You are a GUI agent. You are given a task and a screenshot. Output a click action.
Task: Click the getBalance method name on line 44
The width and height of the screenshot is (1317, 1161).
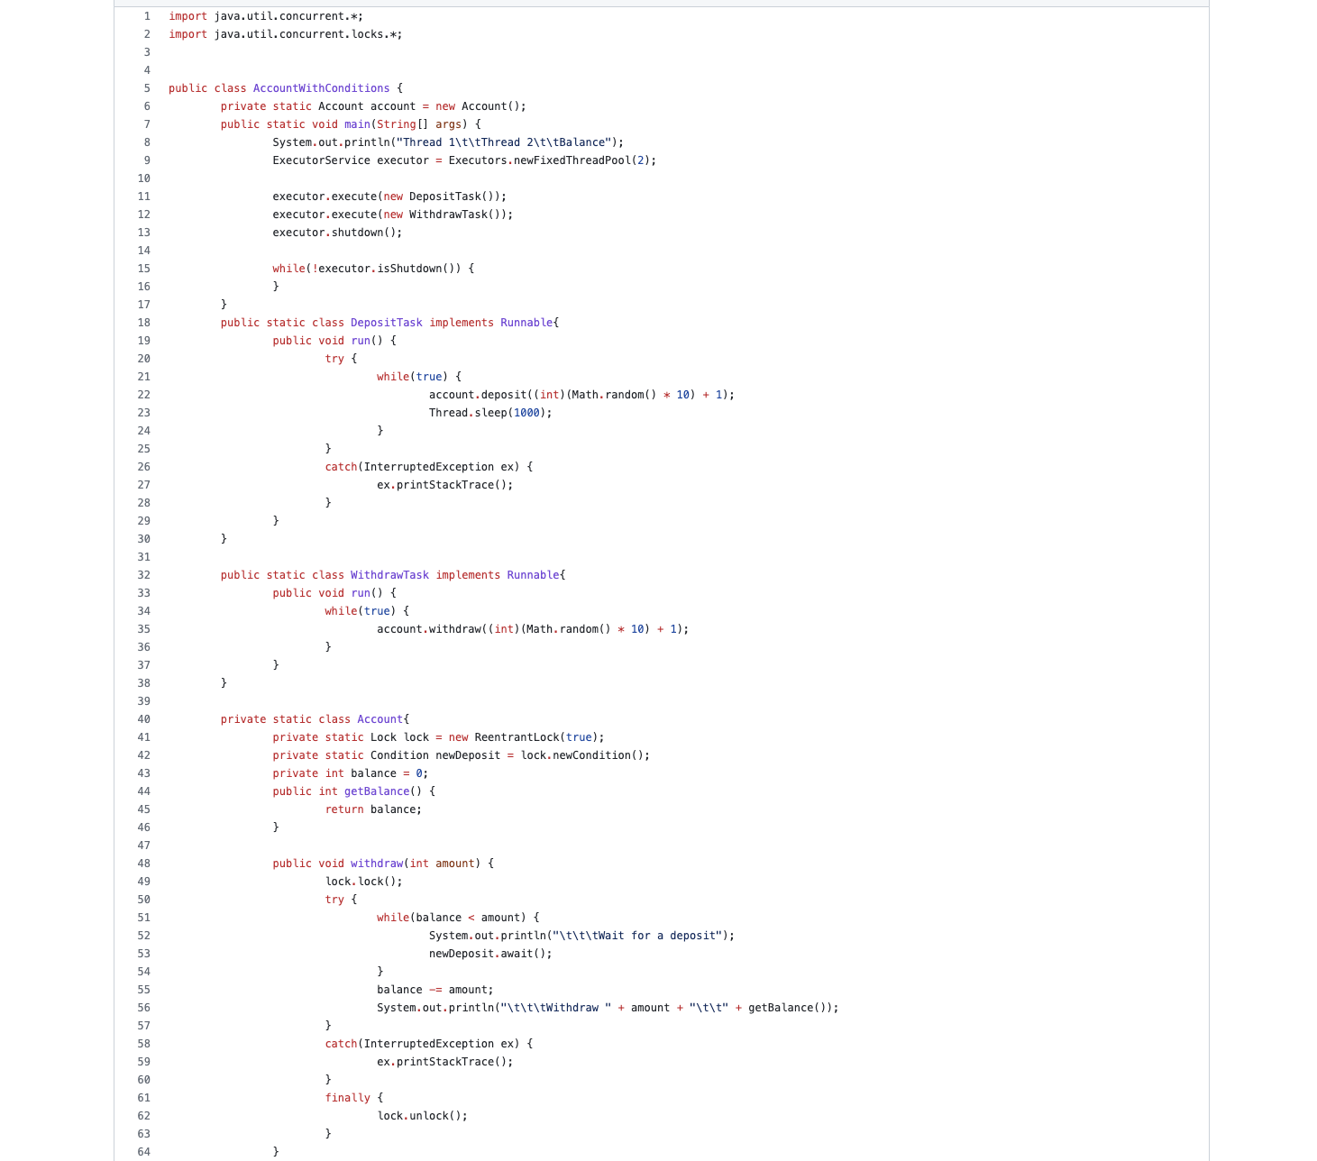coord(376,791)
